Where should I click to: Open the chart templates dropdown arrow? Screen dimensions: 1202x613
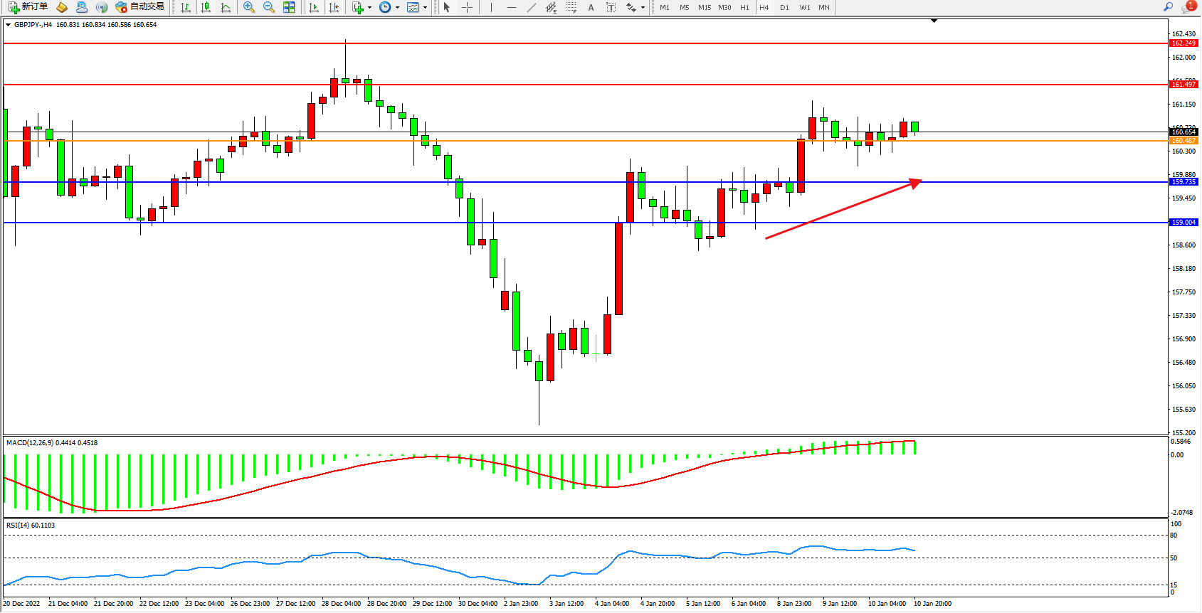[x=425, y=8]
